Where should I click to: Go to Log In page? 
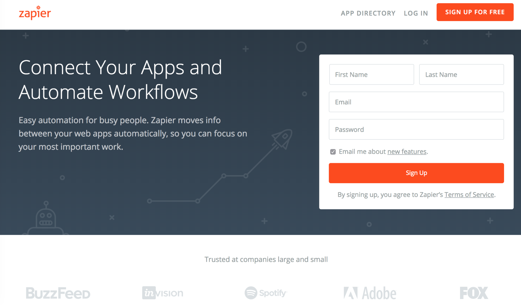coord(416,13)
